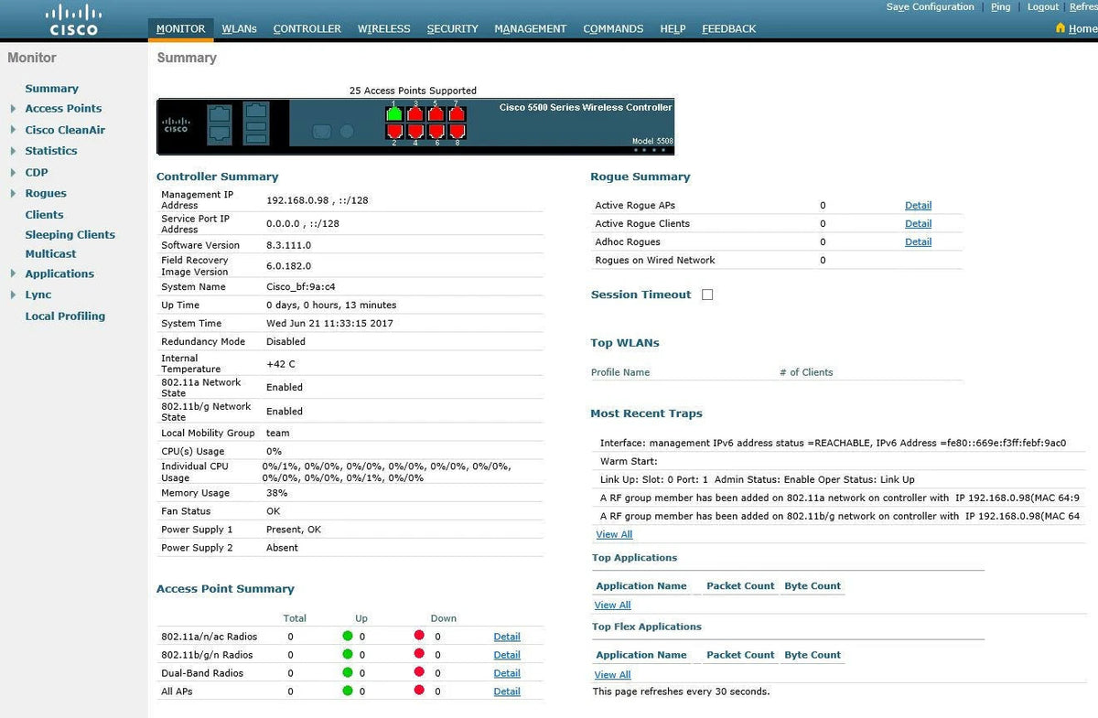Enable the Session Timeout checkbox
The image size is (1098, 718).
(x=706, y=295)
